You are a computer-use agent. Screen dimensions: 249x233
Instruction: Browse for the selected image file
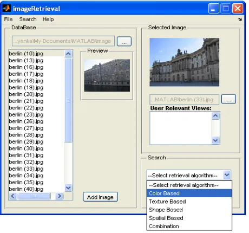228,99
